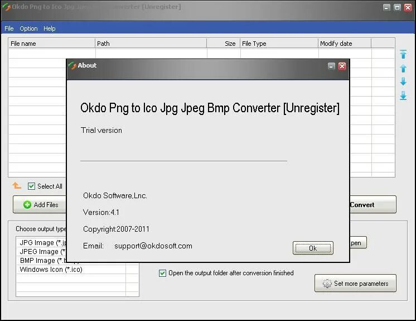Open the Help menu
Image resolution: width=416 pixels, height=321 pixels.
(x=49, y=28)
